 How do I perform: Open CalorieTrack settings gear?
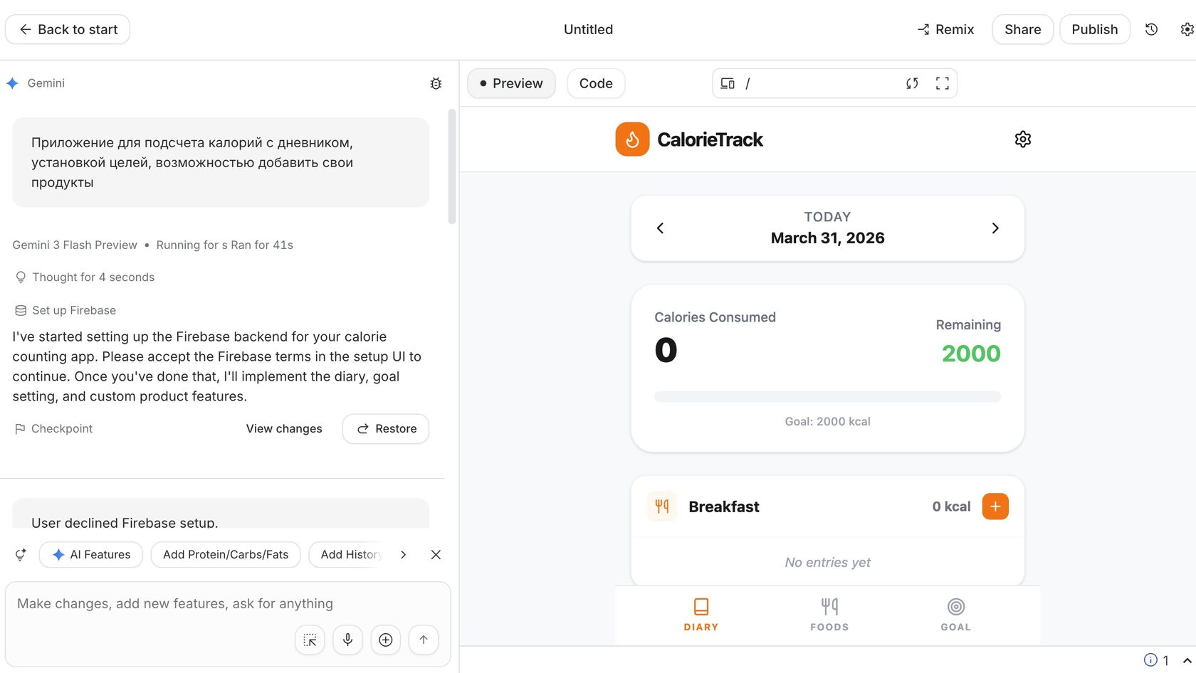[1022, 139]
